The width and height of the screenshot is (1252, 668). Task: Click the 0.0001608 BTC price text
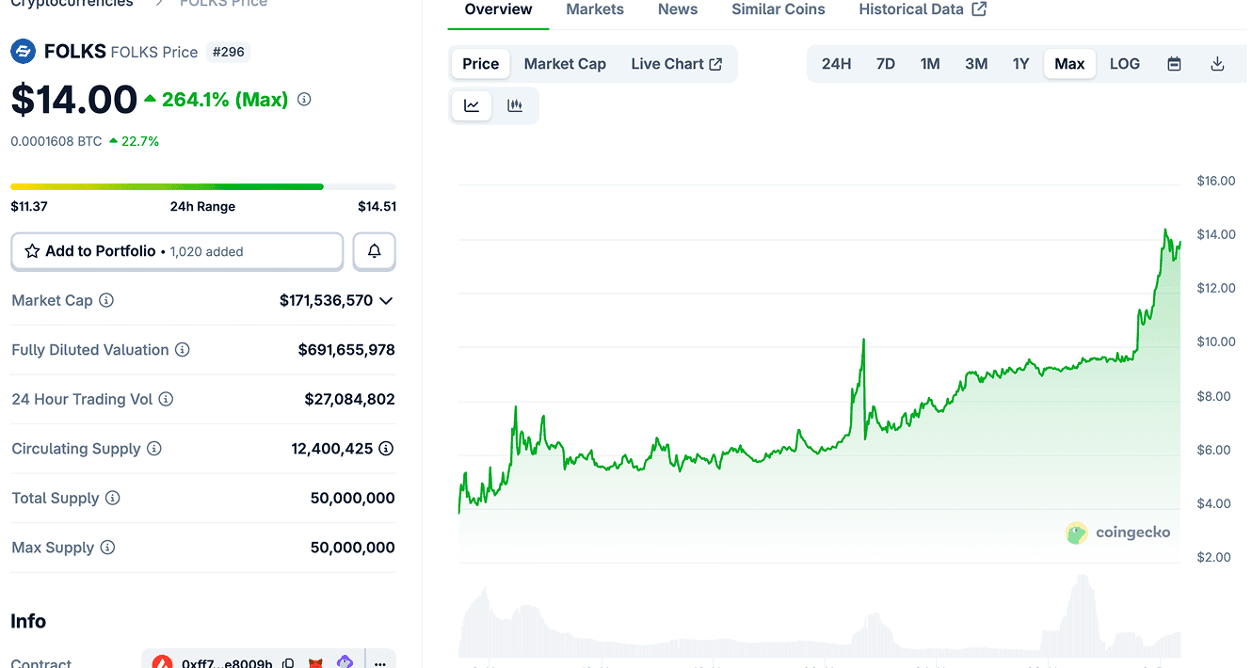click(x=56, y=141)
